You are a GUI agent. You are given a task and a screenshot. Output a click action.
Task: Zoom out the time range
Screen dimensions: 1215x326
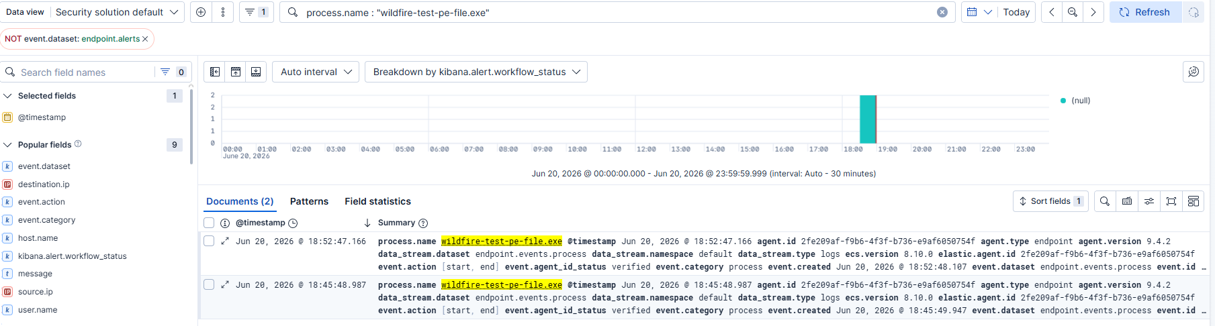(1073, 12)
